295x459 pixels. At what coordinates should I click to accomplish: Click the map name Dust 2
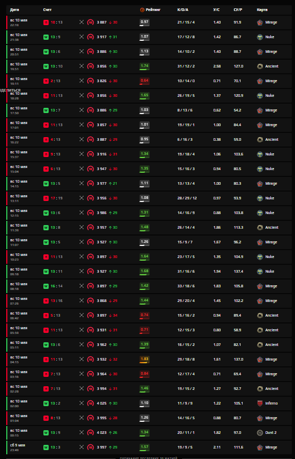(271, 433)
